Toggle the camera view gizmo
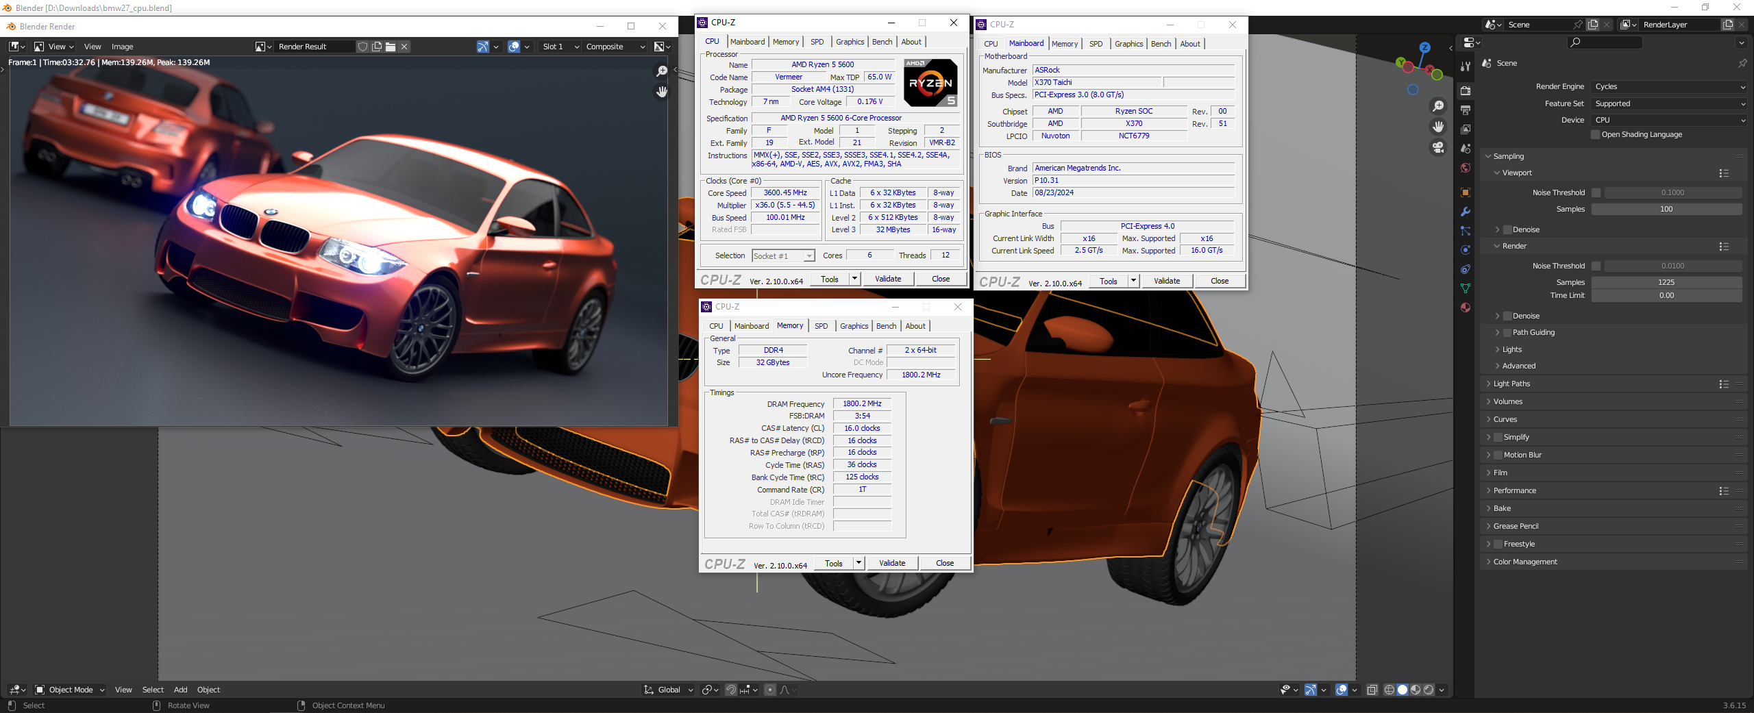The image size is (1754, 713). [1437, 147]
